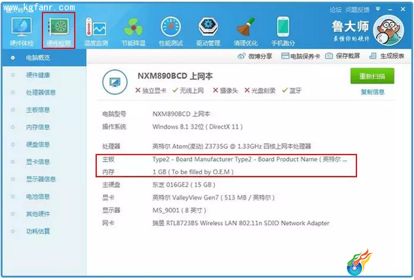
Task: Open the 问题反馈 feedback link
Action: click(x=358, y=10)
